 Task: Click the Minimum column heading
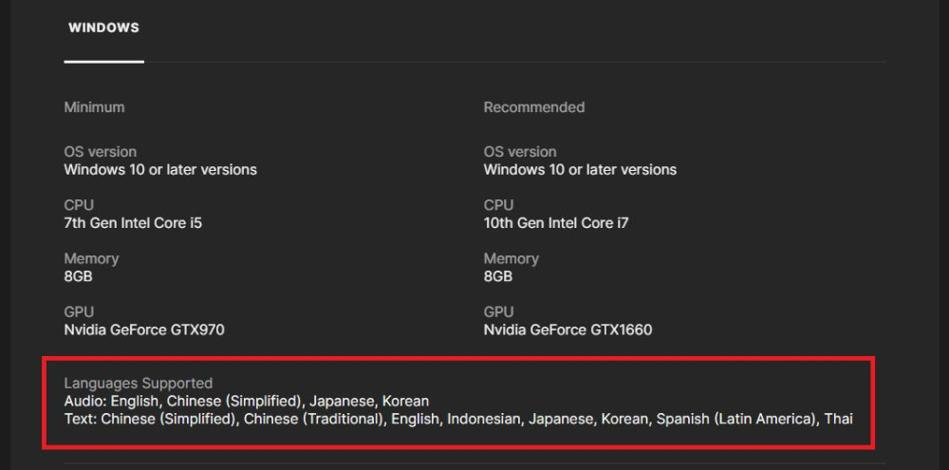point(94,107)
